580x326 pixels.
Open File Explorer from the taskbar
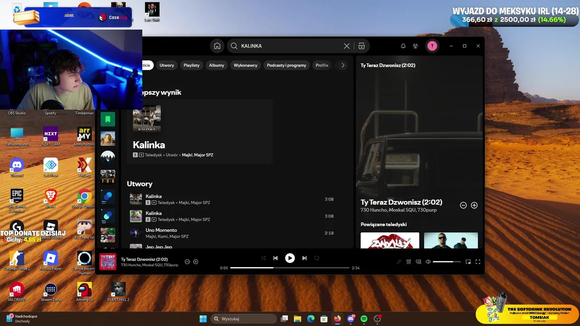[x=297, y=319]
